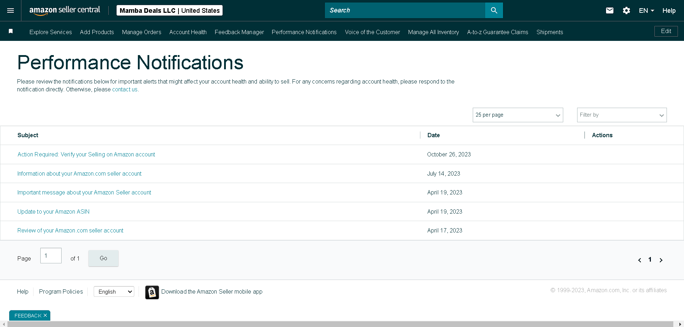This screenshot has height=327, width=684.
Task: Open the settings gear icon
Action: coord(626,11)
